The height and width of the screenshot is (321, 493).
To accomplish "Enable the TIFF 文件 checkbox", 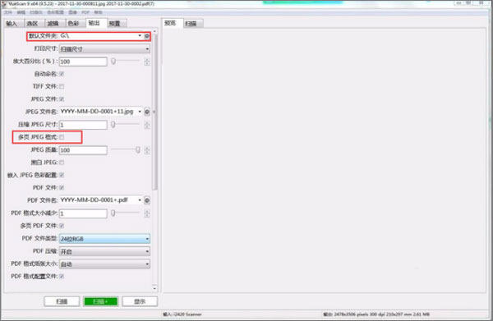I will click(62, 86).
